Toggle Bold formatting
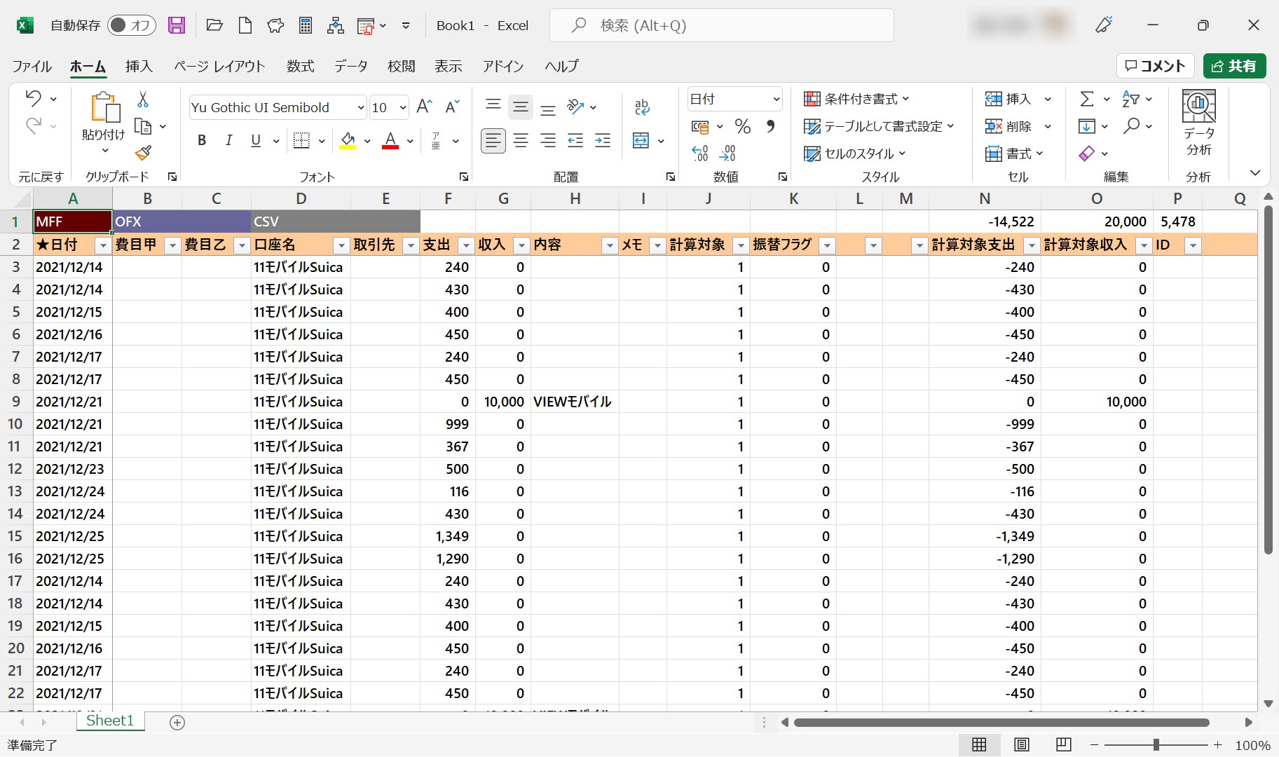 202,141
